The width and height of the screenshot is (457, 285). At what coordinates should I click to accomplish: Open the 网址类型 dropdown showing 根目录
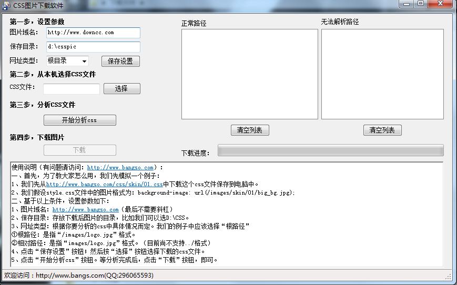pos(67,61)
